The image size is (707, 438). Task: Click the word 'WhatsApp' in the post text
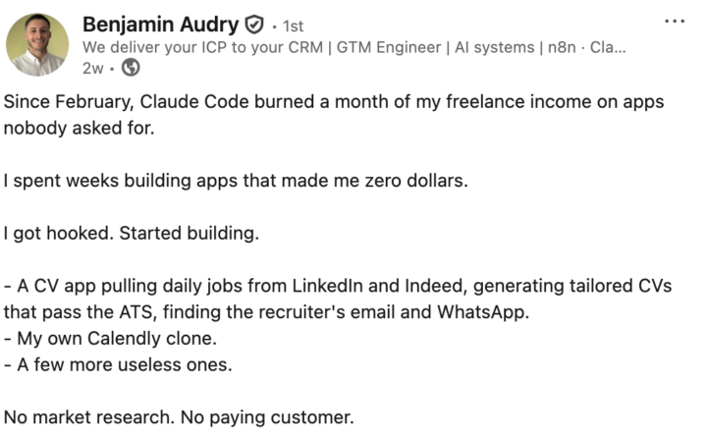(483, 312)
